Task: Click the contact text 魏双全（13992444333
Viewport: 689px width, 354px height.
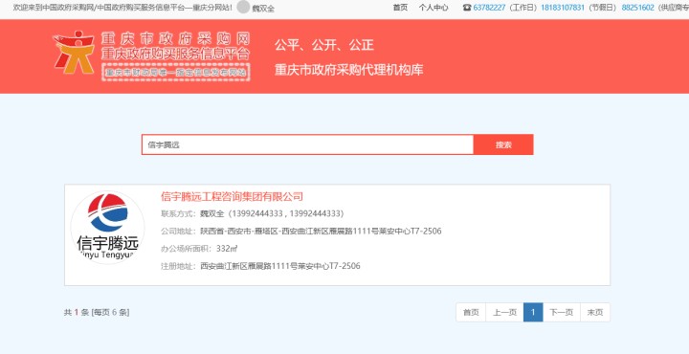Action: 242,214
